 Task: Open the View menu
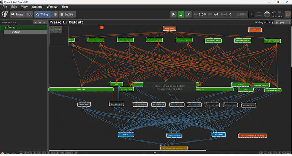24,7
